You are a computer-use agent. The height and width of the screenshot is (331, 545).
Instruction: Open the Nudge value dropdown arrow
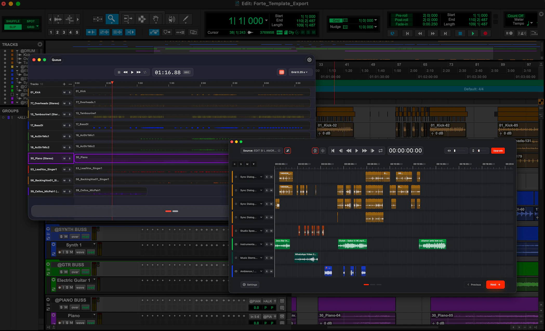tap(376, 27)
